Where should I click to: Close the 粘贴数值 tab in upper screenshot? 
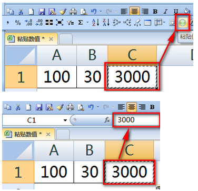click(51, 39)
